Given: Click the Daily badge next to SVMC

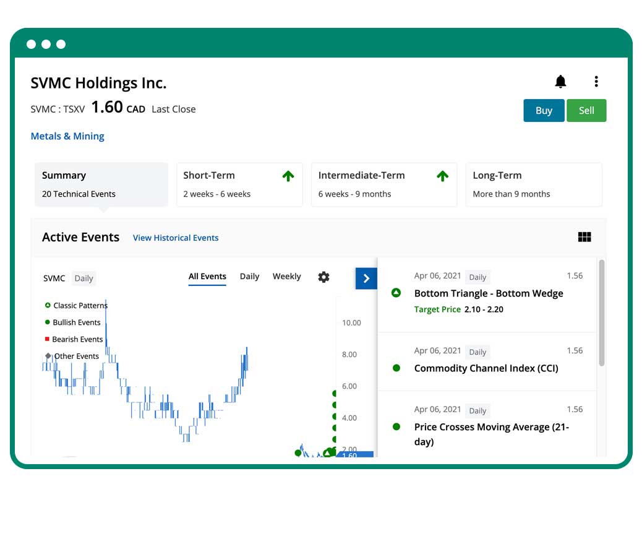Looking at the screenshot, I should [83, 278].
